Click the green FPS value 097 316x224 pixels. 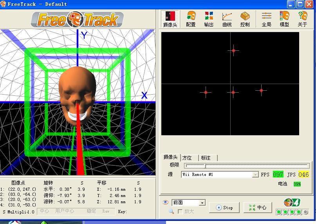click(x=278, y=174)
